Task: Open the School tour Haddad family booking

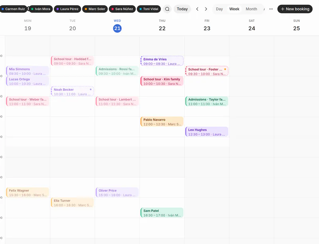Action: coord(73,61)
